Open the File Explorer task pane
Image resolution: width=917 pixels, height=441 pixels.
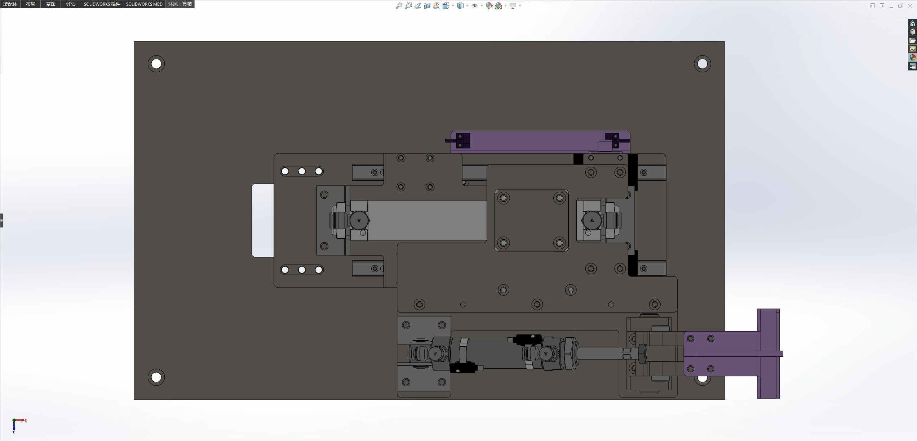(x=912, y=41)
